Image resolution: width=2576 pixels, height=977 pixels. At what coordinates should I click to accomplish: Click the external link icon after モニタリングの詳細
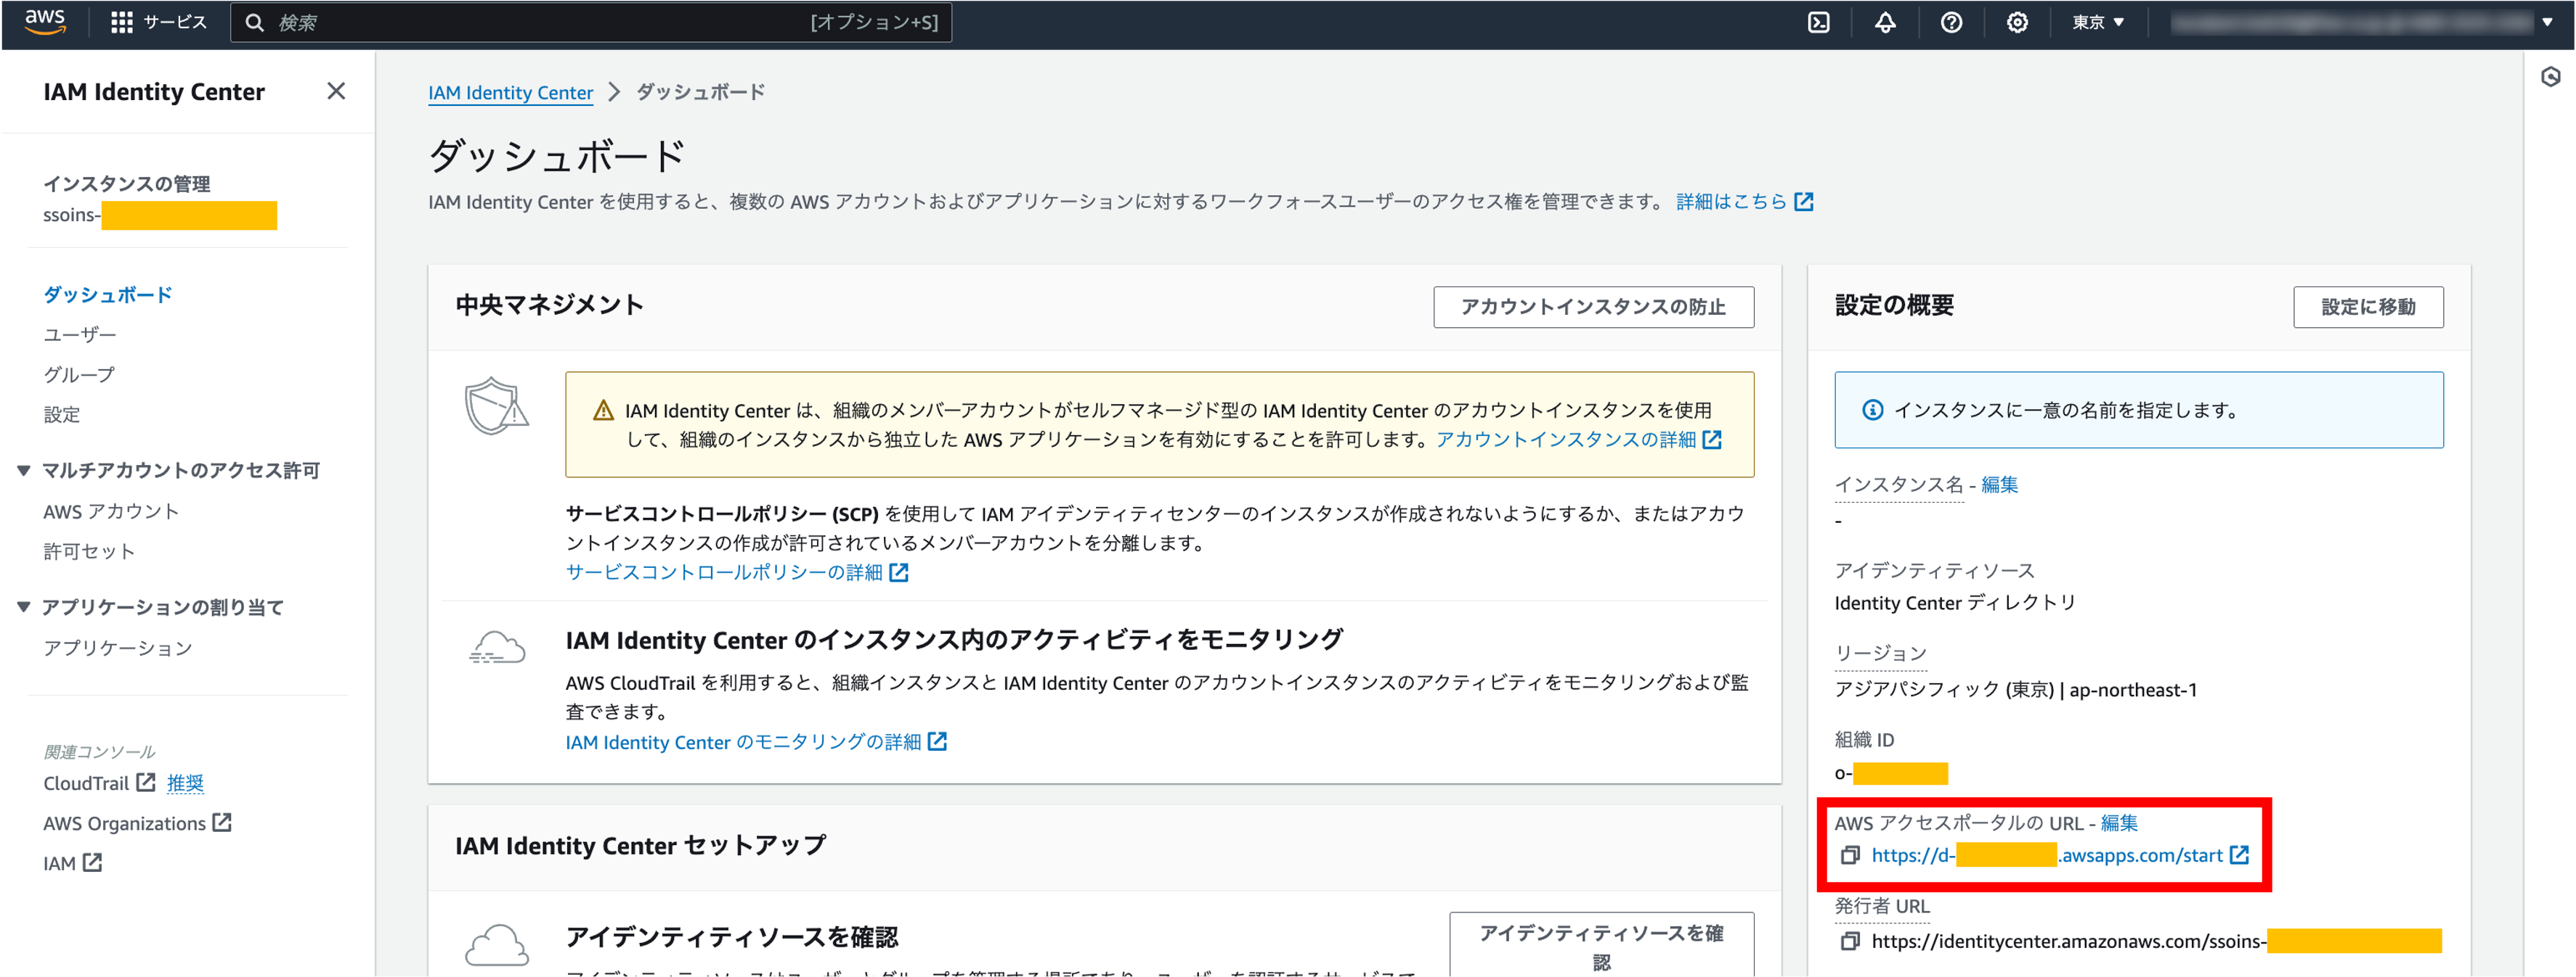(x=937, y=741)
